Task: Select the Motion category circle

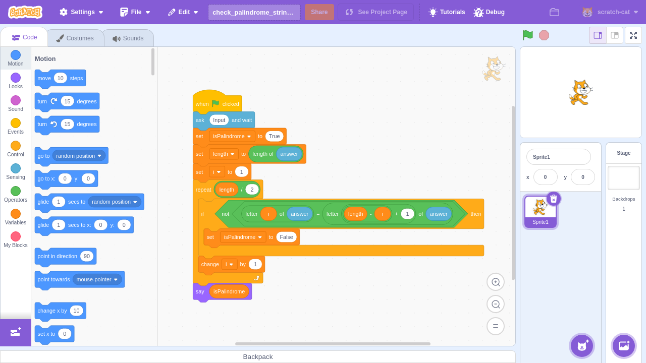Action: click(x=16, y=55)
